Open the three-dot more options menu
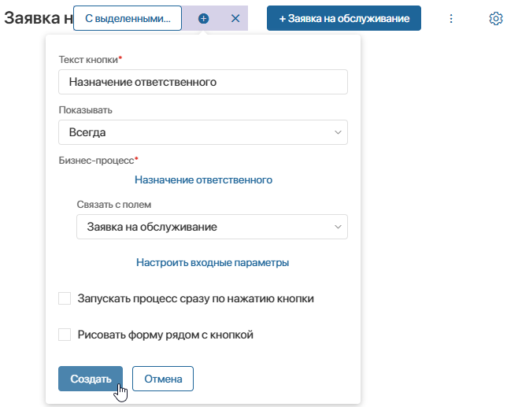507x407 pixels. pyautogui.click(x=451, y=18)
